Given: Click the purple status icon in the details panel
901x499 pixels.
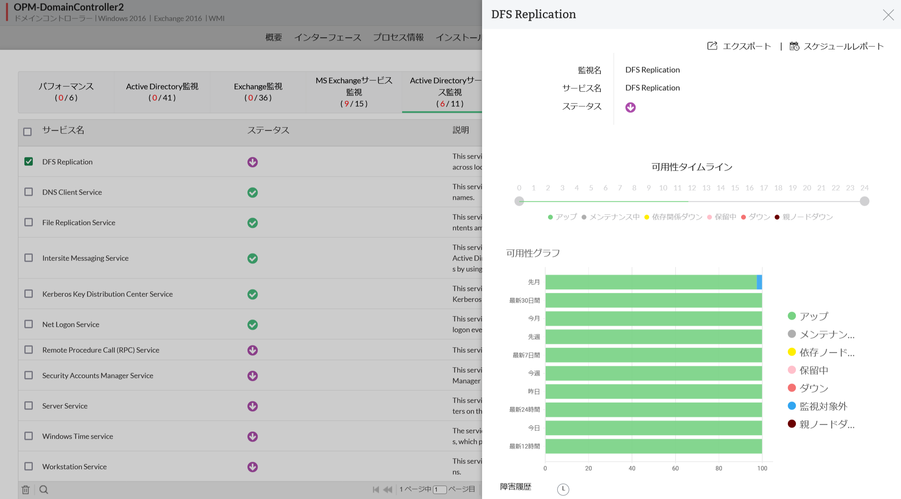Looking at the screenshot, I should [630, 107].
